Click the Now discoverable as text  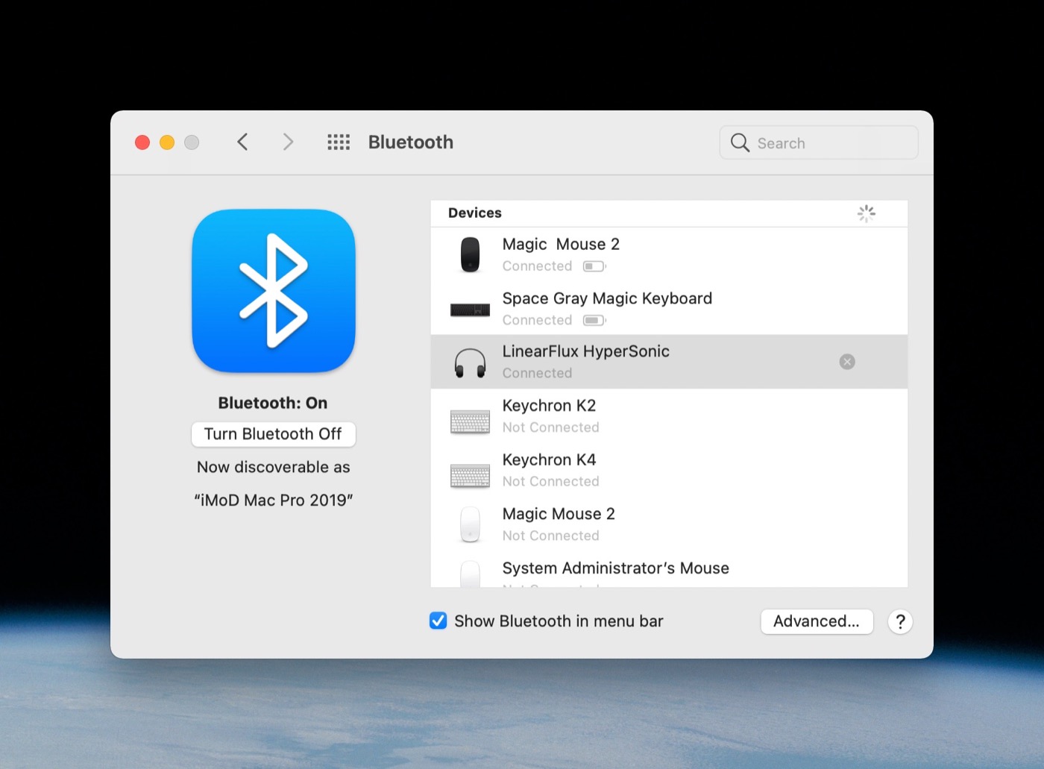pos(273,467)
